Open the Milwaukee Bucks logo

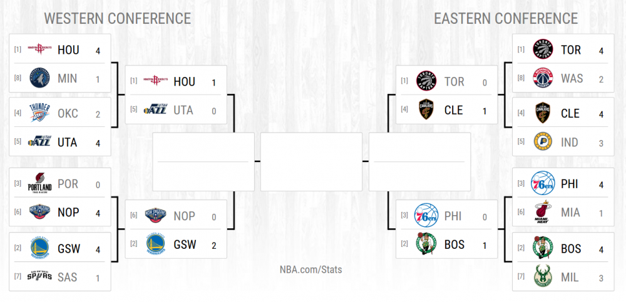click(542, 276)
